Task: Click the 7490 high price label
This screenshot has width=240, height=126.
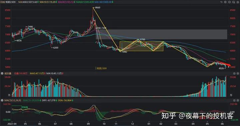Action: (30, 27)
